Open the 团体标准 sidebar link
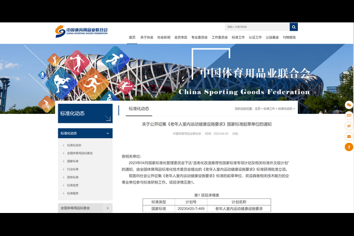 tap(73, 177)
